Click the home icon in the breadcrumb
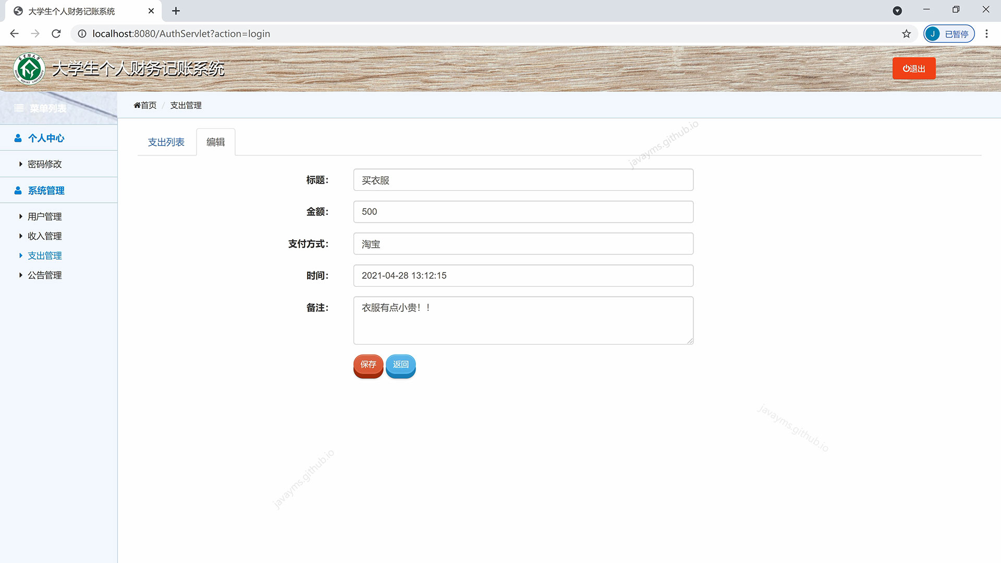1001x563 pixels. point(137,105)
